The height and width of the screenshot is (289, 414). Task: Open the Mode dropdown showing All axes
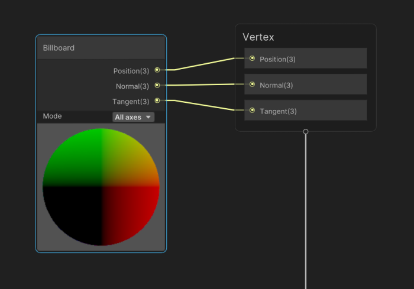click(133, 117)
